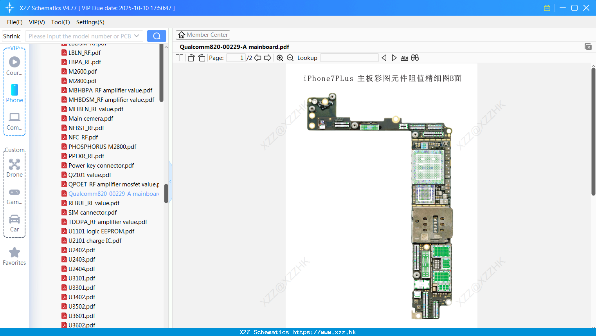Screen dimensions: 596x336
Task: Click the Lookup text field
Action: (349, 58)
